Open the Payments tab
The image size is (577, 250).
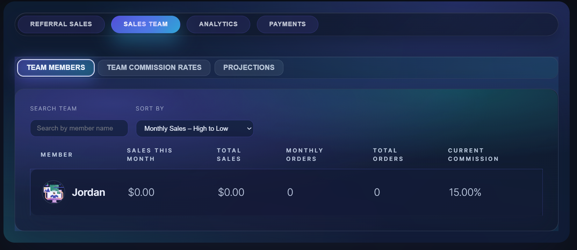[287, 24]
